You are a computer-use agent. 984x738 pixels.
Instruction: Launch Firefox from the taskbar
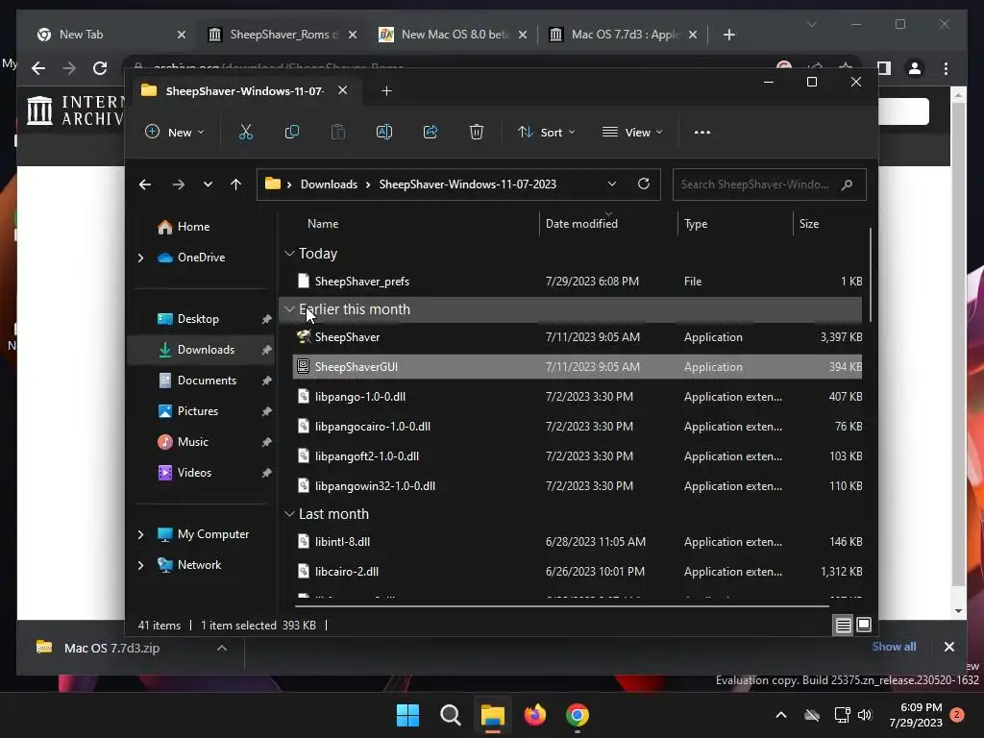tap(534, 715)
